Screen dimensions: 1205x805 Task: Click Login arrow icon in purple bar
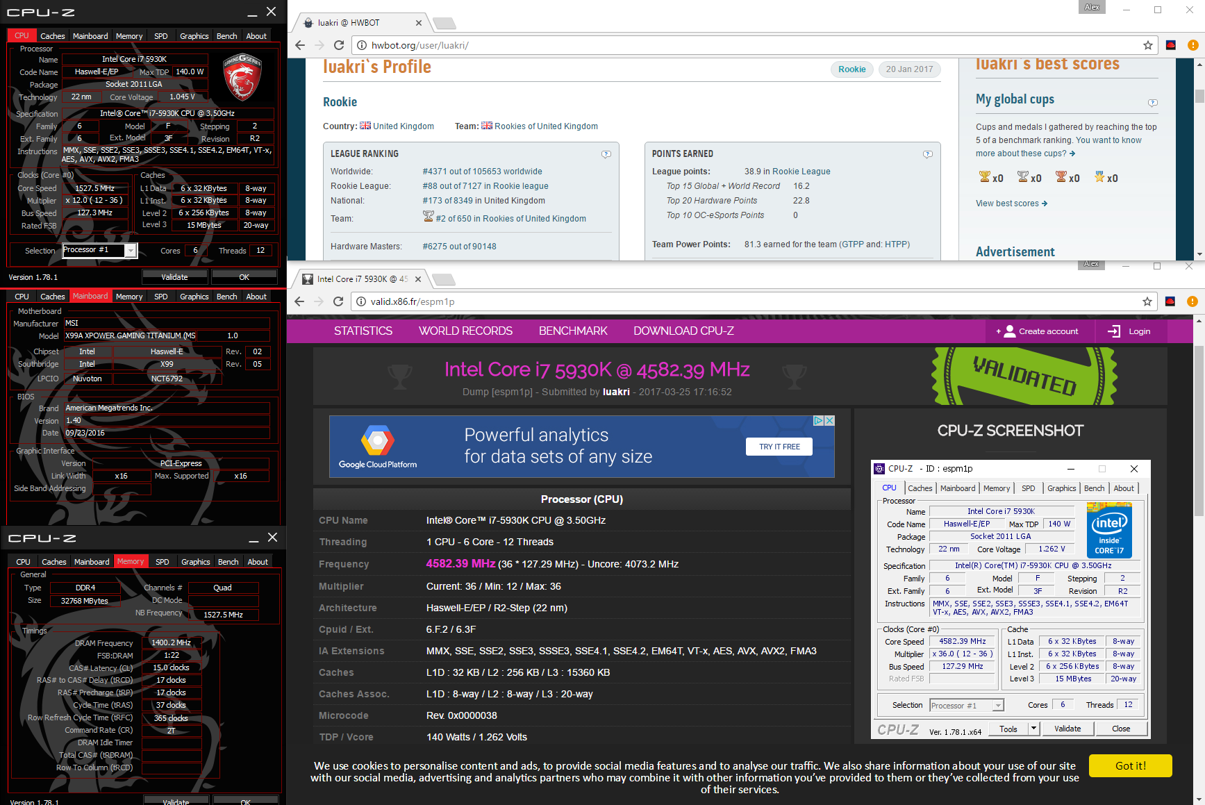tap(1113, 331)
